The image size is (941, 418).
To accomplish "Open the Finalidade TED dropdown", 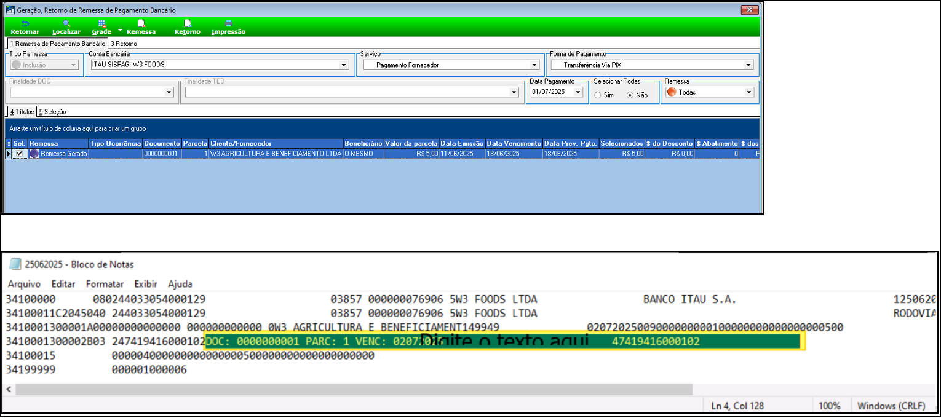I will pos(514,92).
